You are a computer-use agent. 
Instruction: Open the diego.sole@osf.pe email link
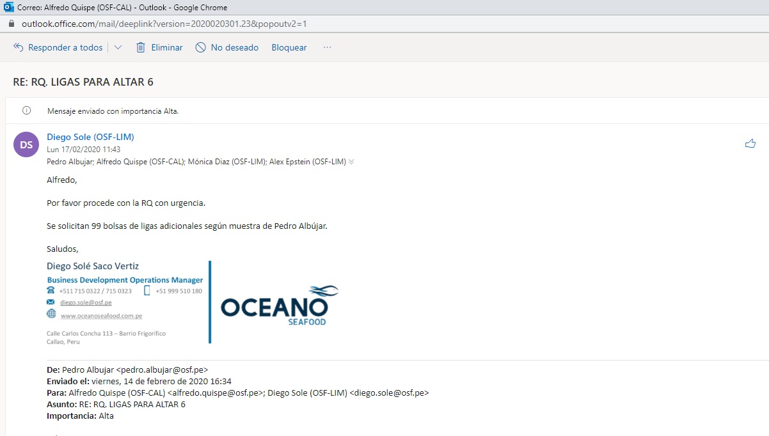86,302
